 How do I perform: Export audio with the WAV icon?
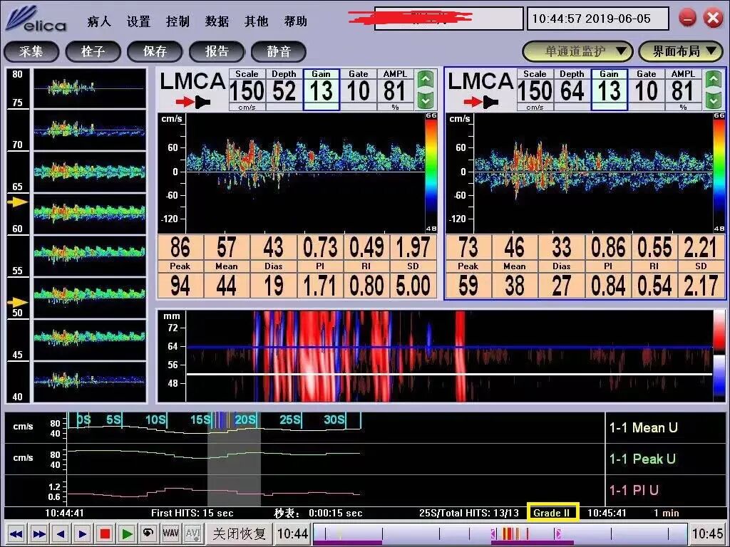point(170,533)
